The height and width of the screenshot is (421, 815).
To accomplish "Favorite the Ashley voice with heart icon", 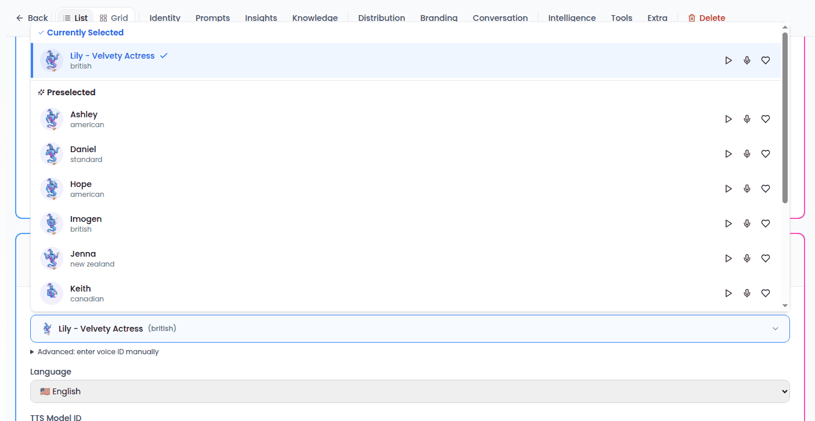I will pyautogui.click(x=766, y=119).
